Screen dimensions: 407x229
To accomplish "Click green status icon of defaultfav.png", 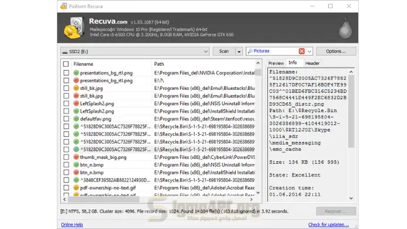I will click(76, 118).
